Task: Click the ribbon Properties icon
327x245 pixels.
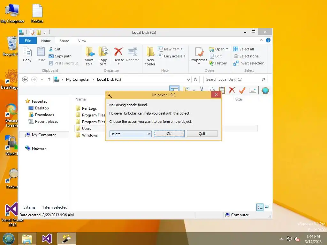Action: pyautogui.click(x=199, y=52)
